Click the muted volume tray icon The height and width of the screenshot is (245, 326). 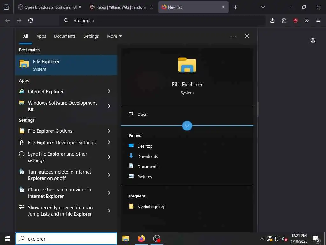(285, 239)
